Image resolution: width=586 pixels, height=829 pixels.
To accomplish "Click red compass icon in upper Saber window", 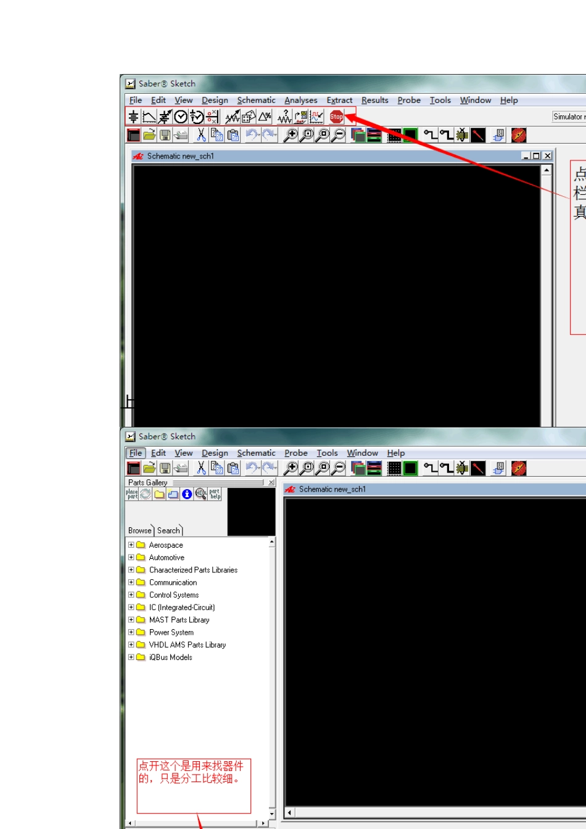I will [x=519, y=135].
